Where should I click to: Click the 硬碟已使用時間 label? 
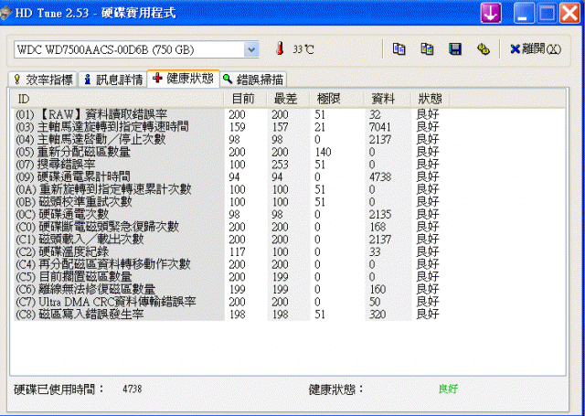(58, 389)
